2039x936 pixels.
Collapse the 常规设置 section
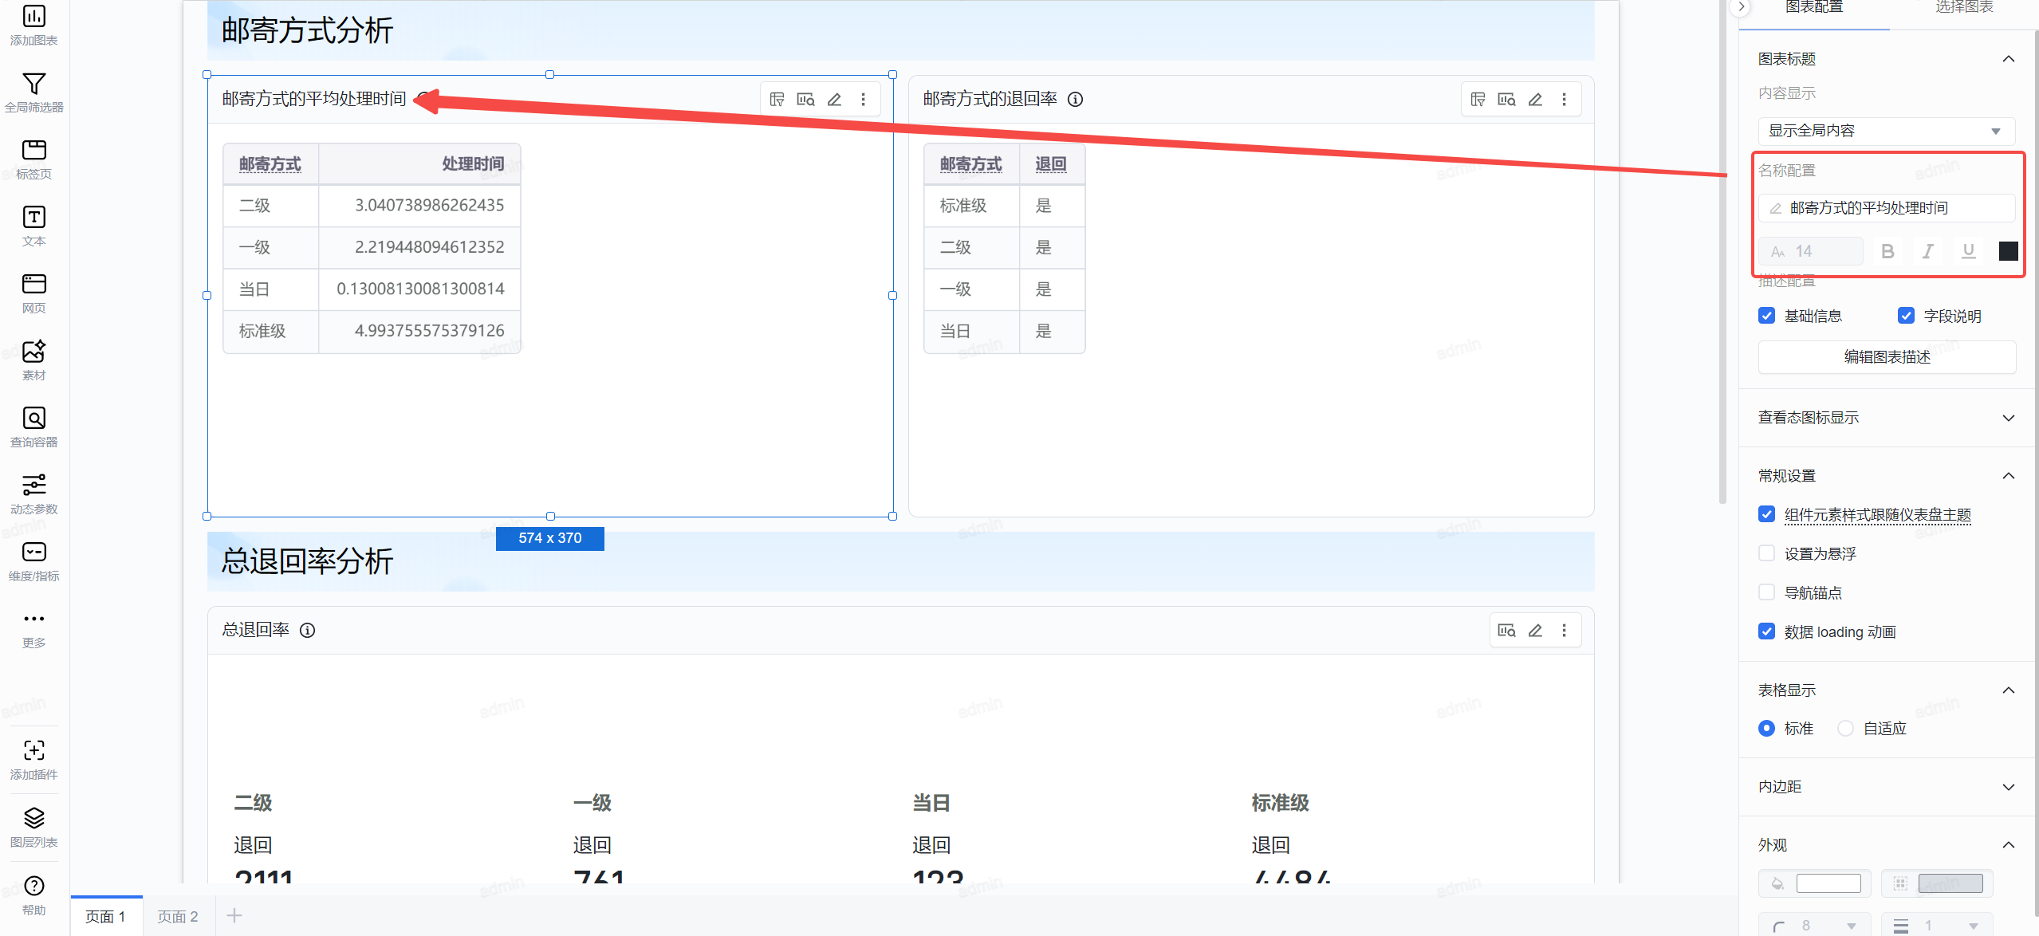2008,476
